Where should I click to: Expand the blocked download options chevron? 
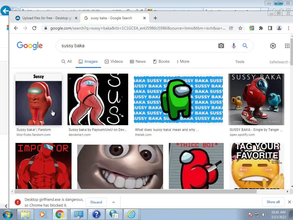coord(113,202)
